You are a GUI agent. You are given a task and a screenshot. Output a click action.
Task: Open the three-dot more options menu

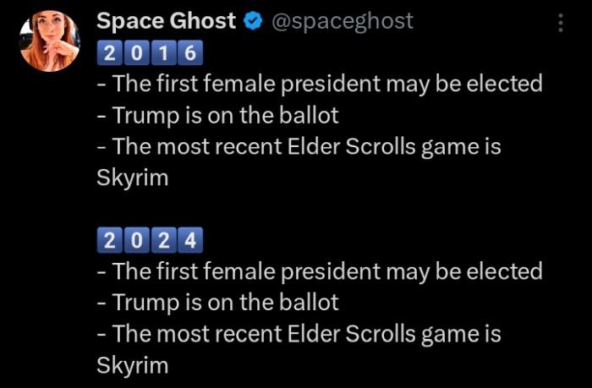click(561, 22)
